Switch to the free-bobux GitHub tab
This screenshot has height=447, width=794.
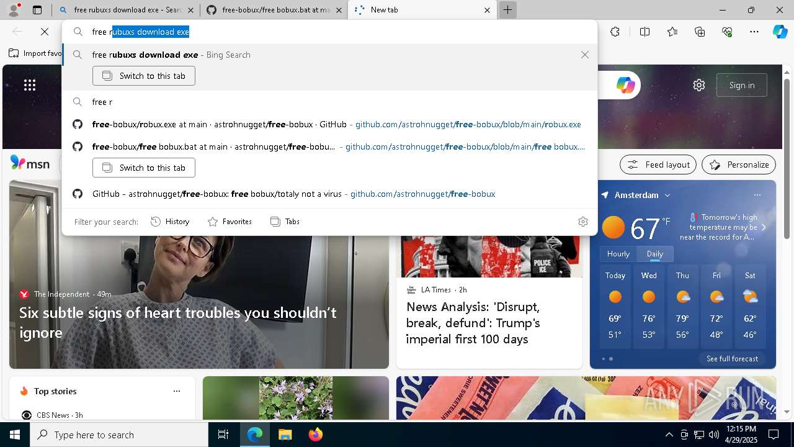(x=274, y=10)
